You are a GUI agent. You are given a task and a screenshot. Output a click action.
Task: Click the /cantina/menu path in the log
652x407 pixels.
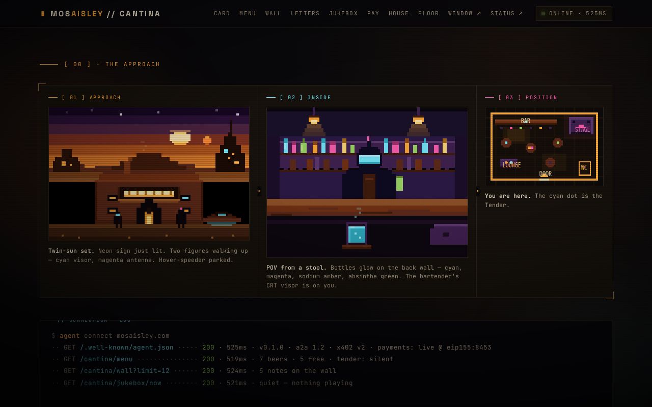[x=106, y=359]
